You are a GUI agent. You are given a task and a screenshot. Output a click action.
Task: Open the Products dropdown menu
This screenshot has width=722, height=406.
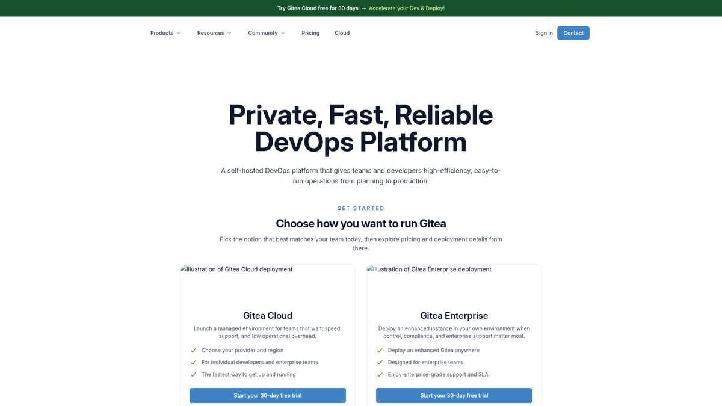pos(165,33)
